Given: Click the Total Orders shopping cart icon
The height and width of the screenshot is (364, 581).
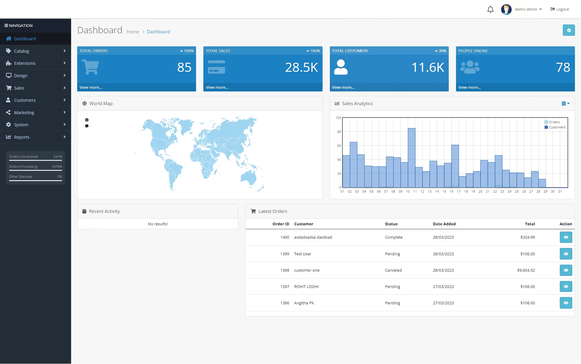Looking at the screenshot, I should click(90, 67).
